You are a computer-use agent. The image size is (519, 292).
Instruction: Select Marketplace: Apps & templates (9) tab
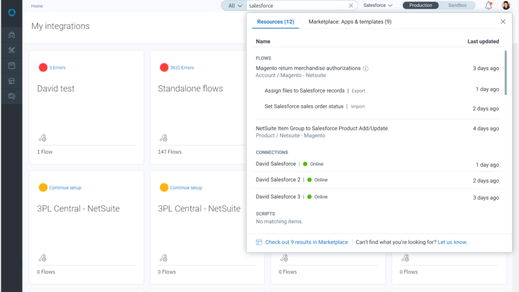(350, 22)
